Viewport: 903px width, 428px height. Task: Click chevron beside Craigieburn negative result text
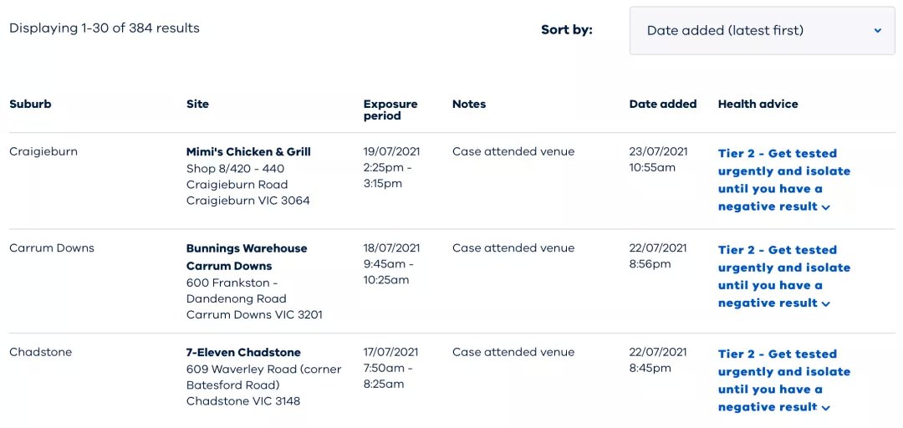[x=826, y=207]
